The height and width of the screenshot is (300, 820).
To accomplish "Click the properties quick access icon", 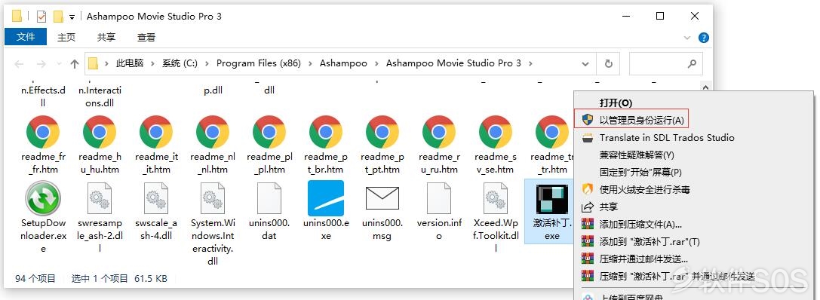I will pyautogui.click(x=41, y=16).
